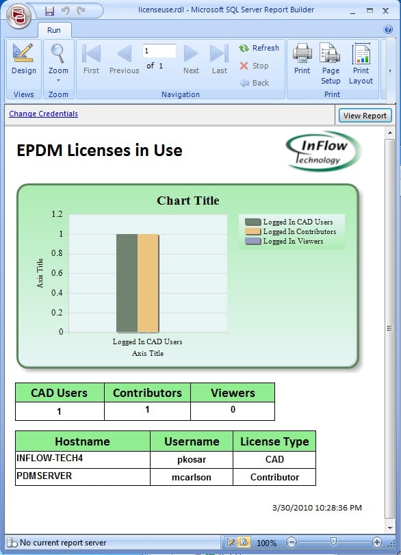Click the InFlow Technology logo

[323, 151]
